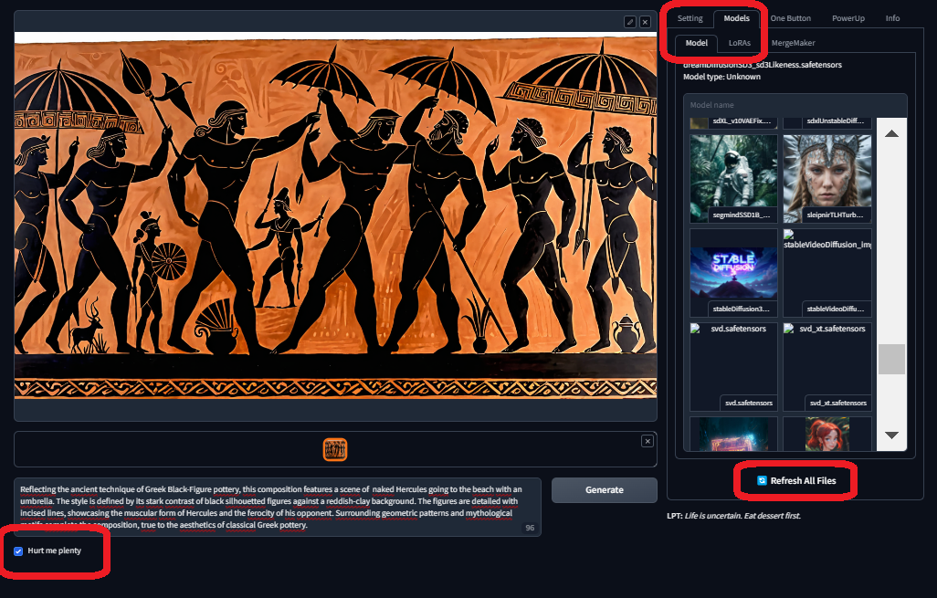
Task: Switch to the Models tab
Action: pyautogui.click(x=736, y=18)
